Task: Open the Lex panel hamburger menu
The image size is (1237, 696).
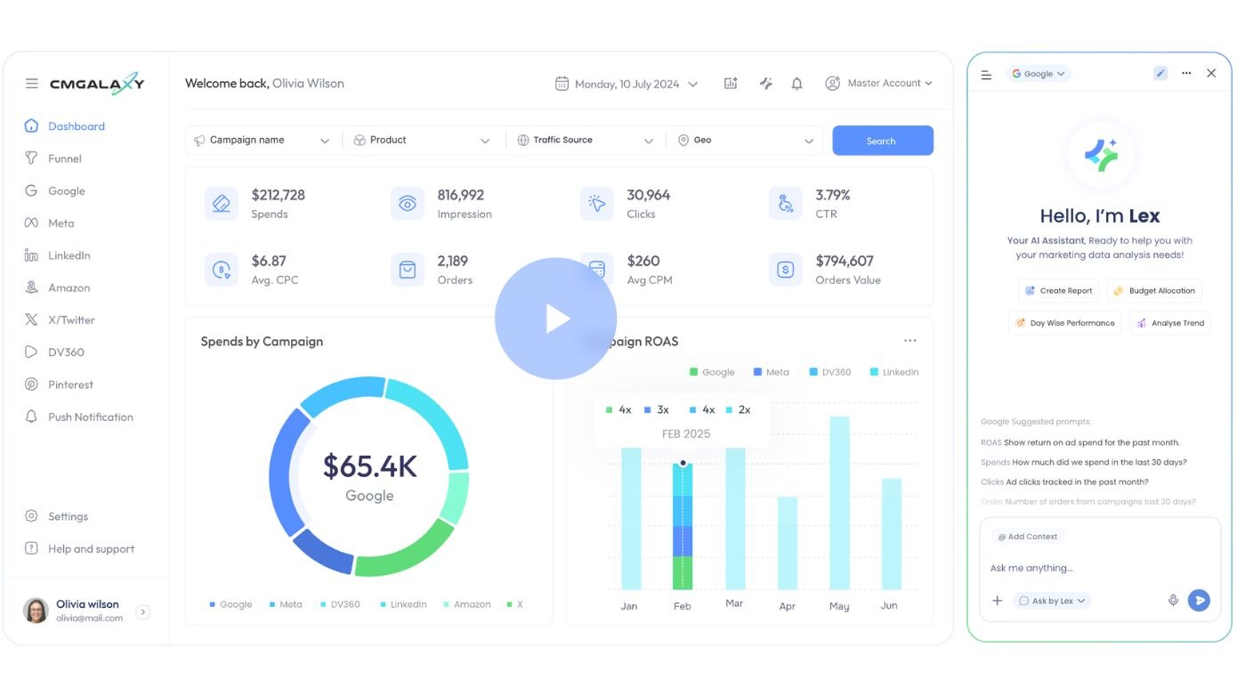Action: (986, 75)
